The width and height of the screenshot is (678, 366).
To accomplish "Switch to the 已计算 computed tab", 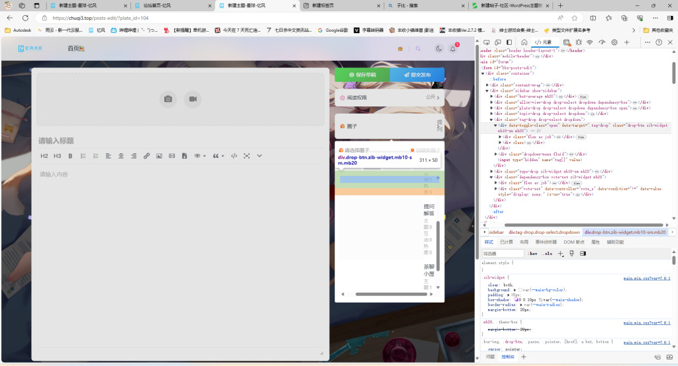I will tap(507, 242).
